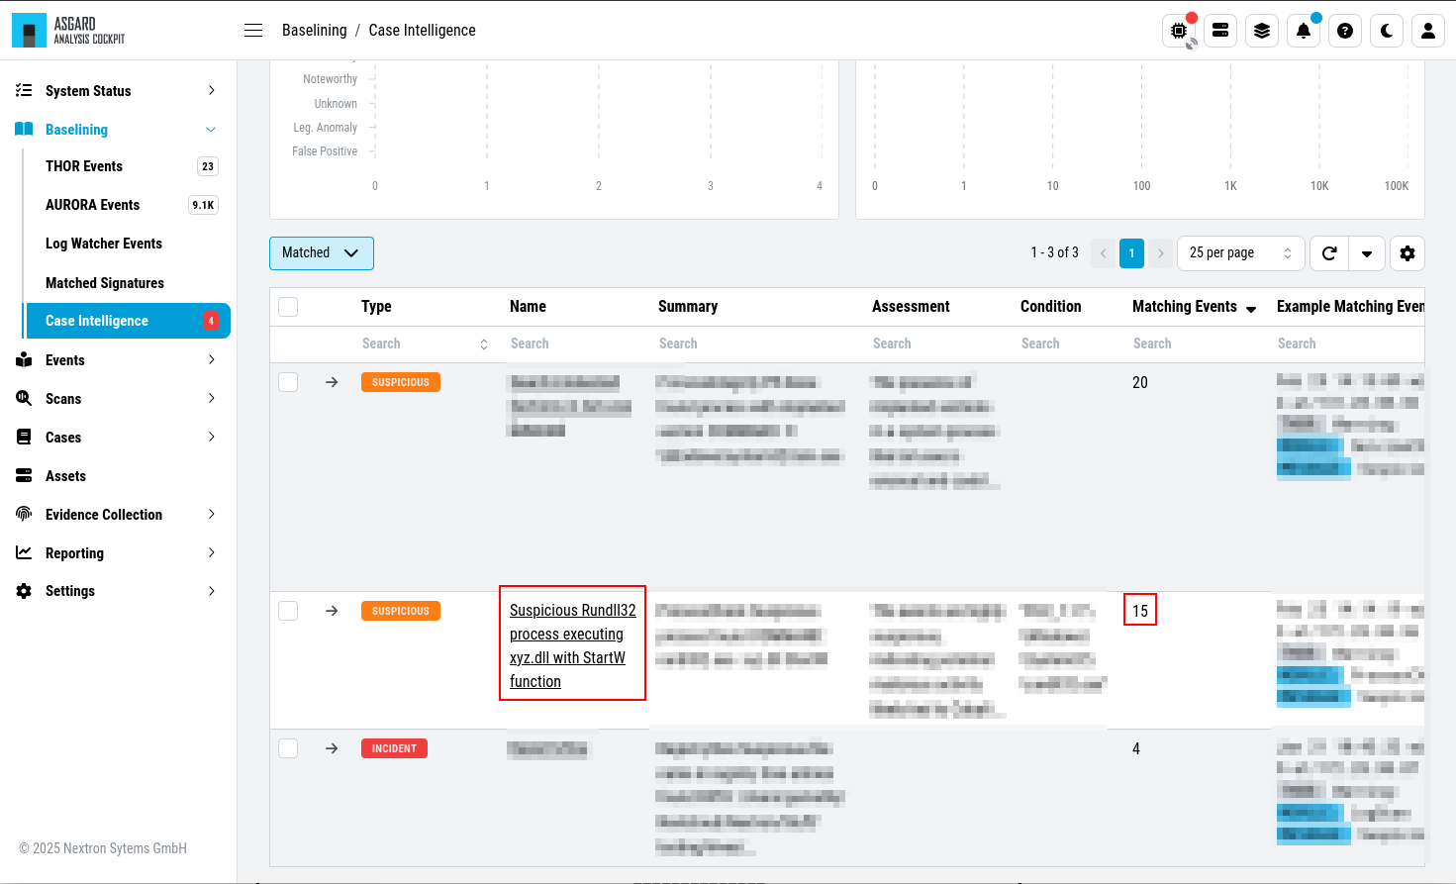The width and height of the screenshot is (1456, 884).
Task: Open the chip status icon in header
Action: 1179,31
